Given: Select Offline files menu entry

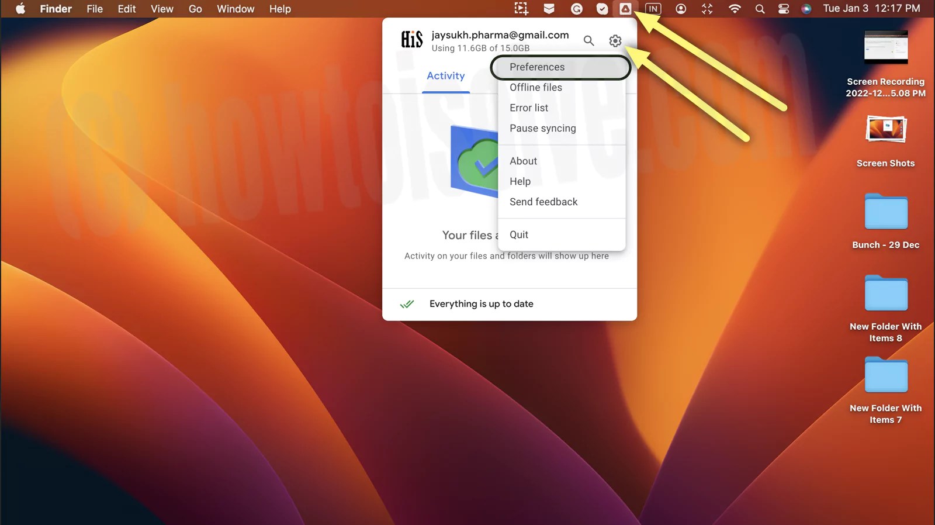Looking at the screenshot, I should point(561,87).
